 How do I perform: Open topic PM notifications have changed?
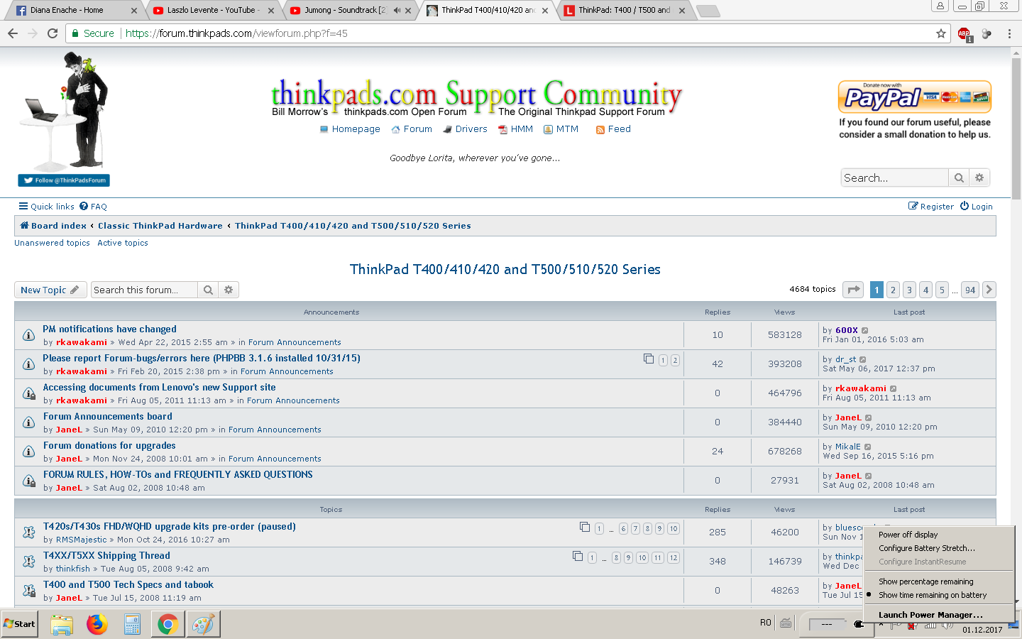click(x=109, y=329)
